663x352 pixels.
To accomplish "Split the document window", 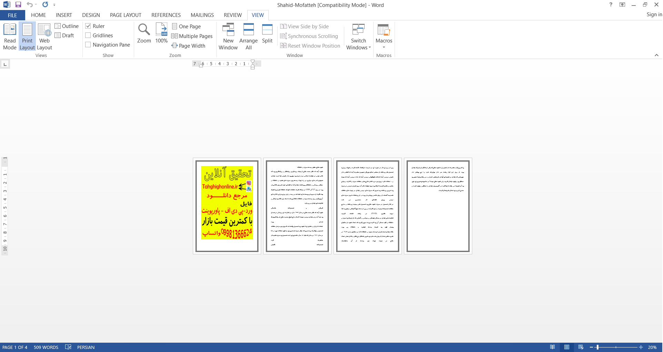I will (267, 33).
